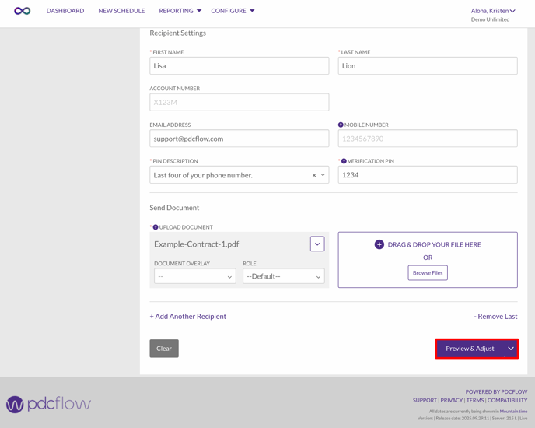Go to New Schedule page
This screenshot has height=428, width=535.
point(121,11)
